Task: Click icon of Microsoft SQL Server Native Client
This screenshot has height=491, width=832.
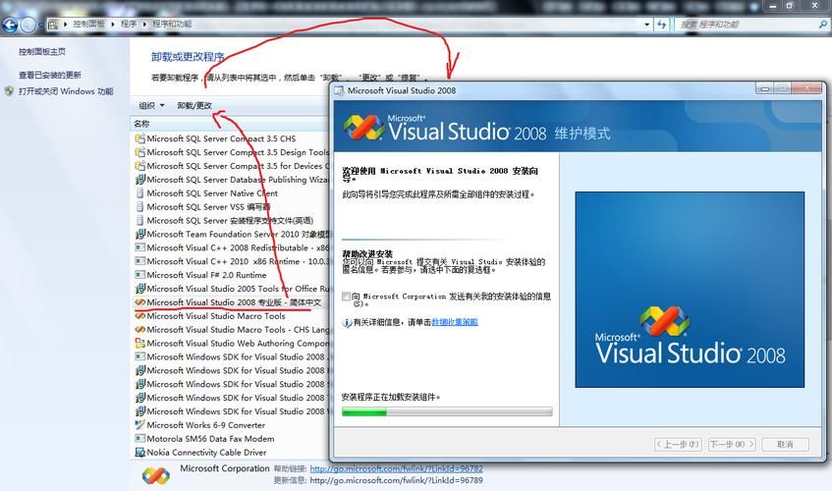Action: [140, 193]
